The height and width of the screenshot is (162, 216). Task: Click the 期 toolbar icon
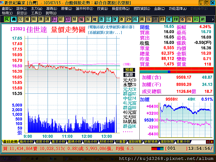34,19
